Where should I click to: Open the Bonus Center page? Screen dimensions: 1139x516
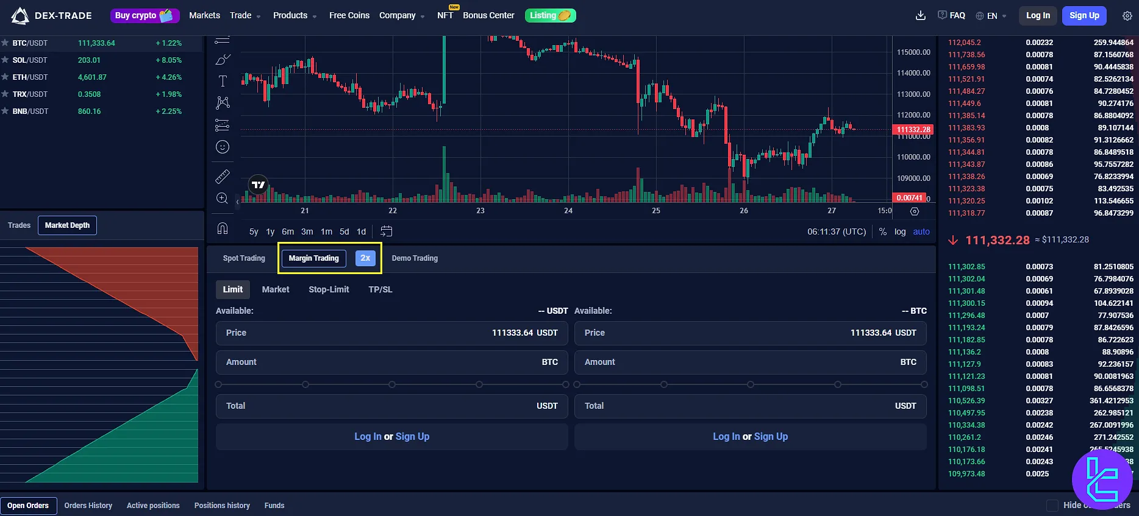click(488, 15)
